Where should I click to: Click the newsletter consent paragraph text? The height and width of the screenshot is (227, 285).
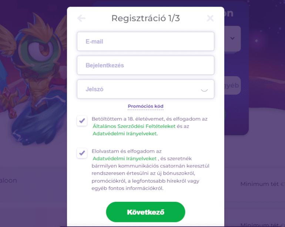(151, 170)
